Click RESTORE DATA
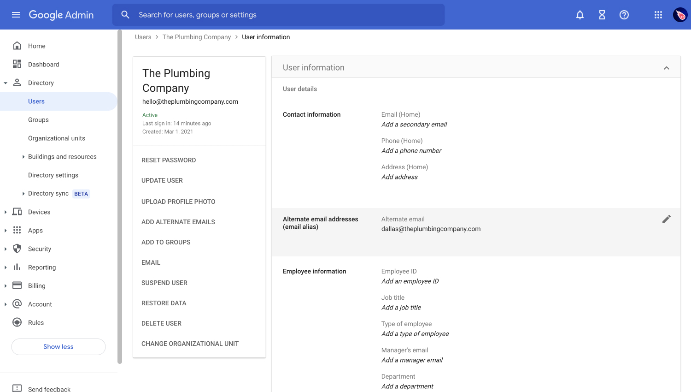 (x=164, y=303)
